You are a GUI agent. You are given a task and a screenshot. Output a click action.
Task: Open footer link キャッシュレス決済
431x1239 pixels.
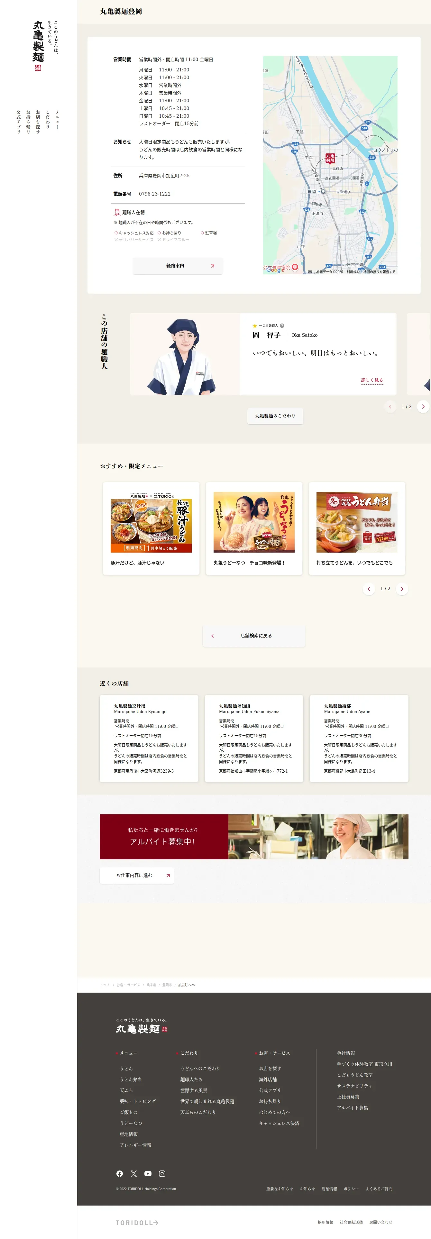(x=279, y=1123)
